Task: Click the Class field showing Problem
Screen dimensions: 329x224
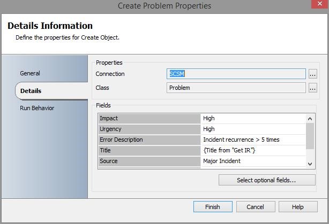Action: click(236, 88)
